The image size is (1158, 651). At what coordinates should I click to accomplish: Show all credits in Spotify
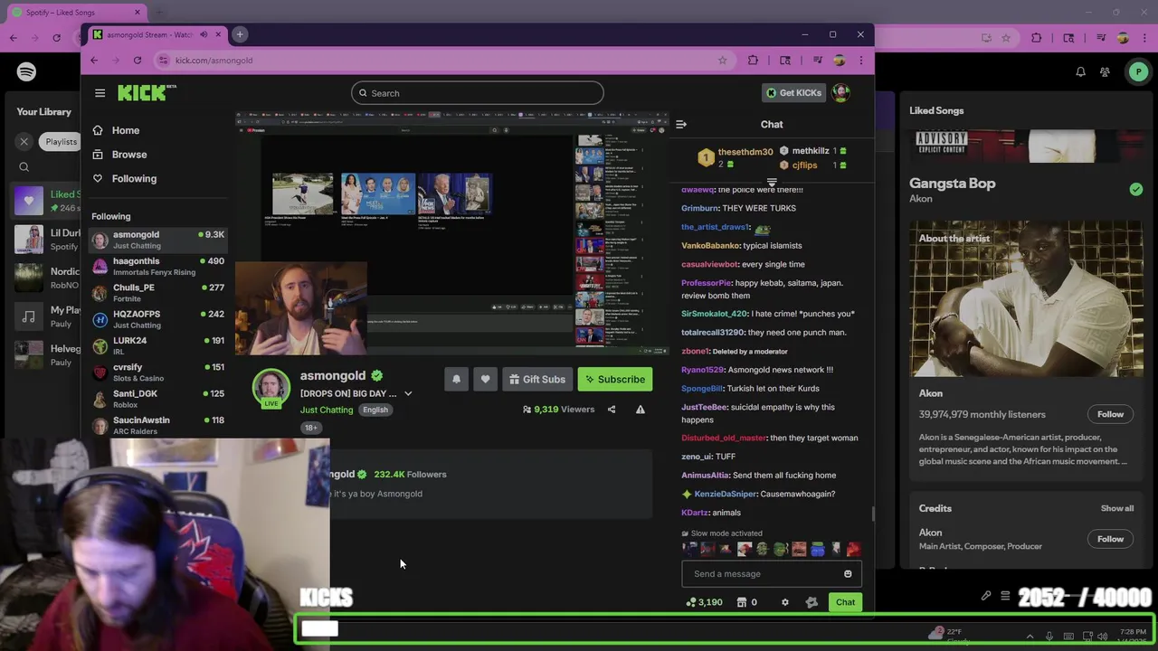(x=1116, y=509)
